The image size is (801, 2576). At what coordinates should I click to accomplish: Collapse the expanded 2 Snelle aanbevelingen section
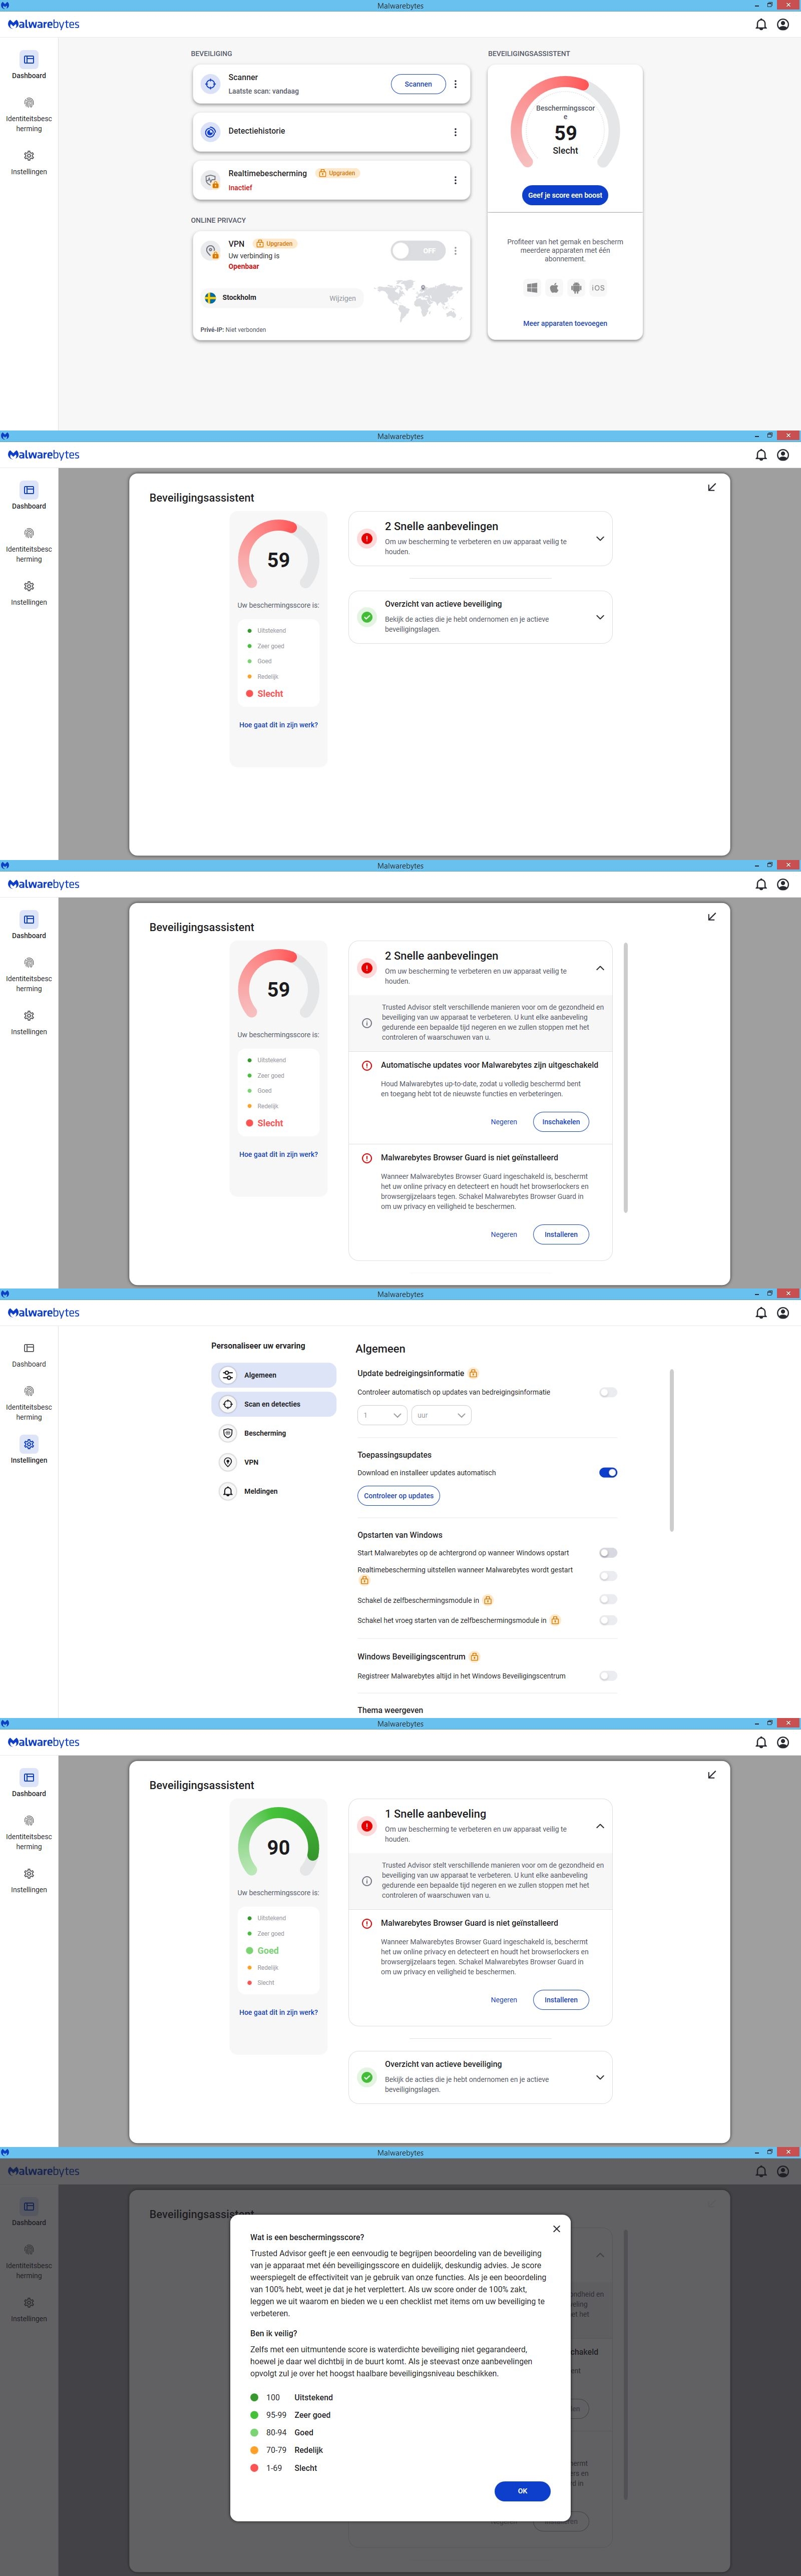pos(600,968)
